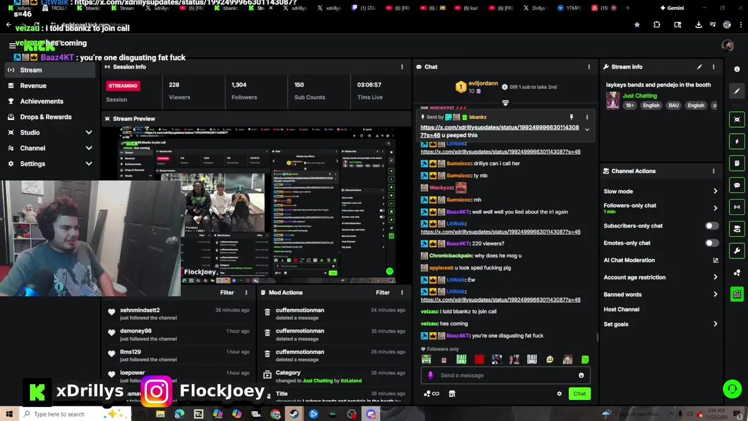This screenshot has height=421, width=748.
Task: Click the Chronicbackpain username in chat
Action: [450, 256]
